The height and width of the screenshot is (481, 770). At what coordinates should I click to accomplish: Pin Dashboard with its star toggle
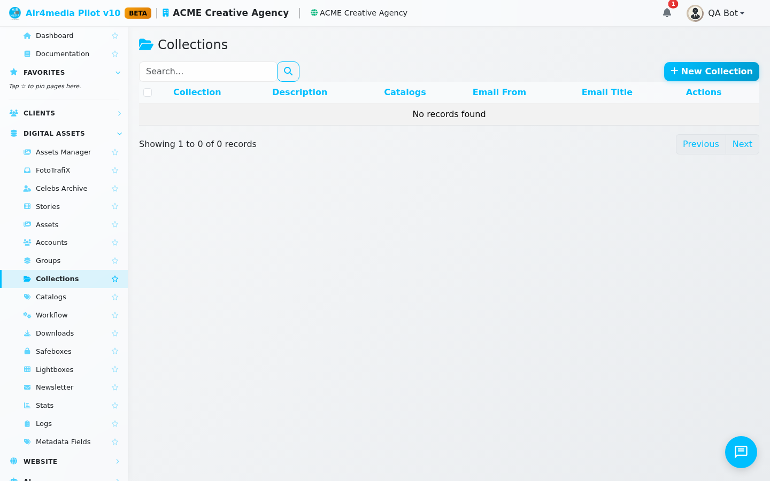[x=115, y=36]
